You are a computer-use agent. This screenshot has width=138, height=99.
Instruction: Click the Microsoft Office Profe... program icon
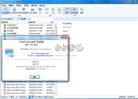pos(5,90)
